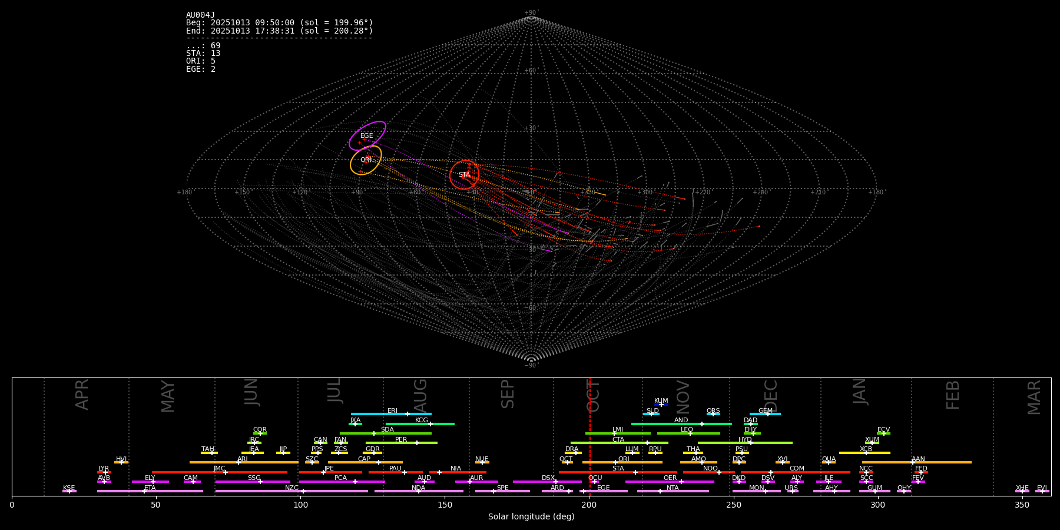Click the +270 longitude label on sky map
The image size is (1060, 530).
coord(702,192)
